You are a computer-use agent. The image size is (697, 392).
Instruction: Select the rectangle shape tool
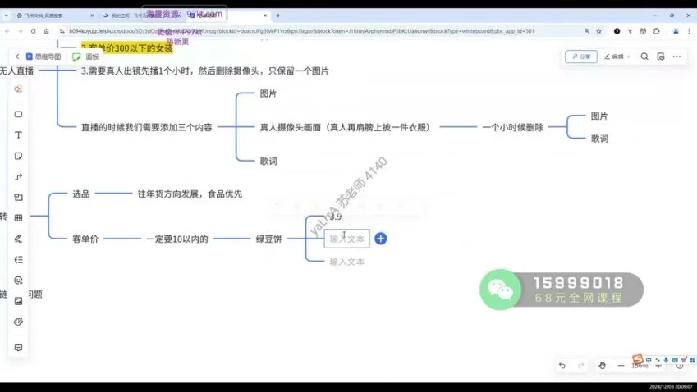click(x=18, y=114)
